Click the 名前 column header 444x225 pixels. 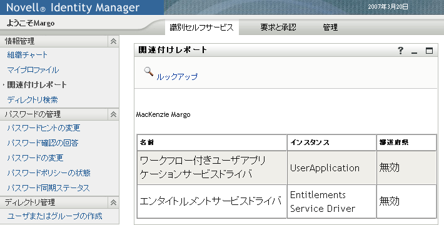click(212, 142)
